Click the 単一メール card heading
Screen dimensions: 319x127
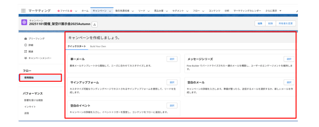pos(78,59)
